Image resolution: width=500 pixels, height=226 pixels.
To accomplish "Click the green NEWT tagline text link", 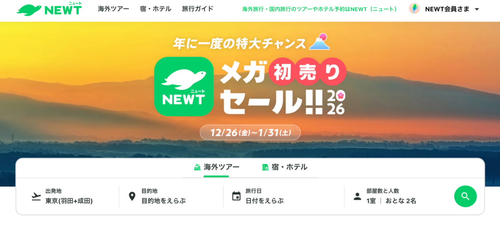I will [319, 9].
